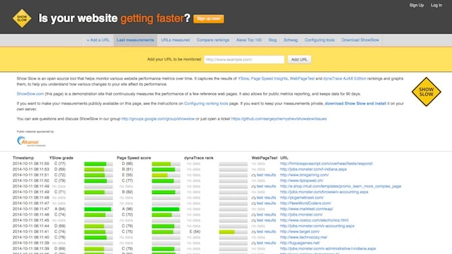This screenshot has height=254, width=452.
Task: Open jobs.monster.com/l-indiana.aspx URL
Action: pos(313,169)
